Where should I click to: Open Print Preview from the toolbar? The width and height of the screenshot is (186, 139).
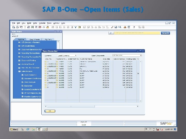[13, 27]
